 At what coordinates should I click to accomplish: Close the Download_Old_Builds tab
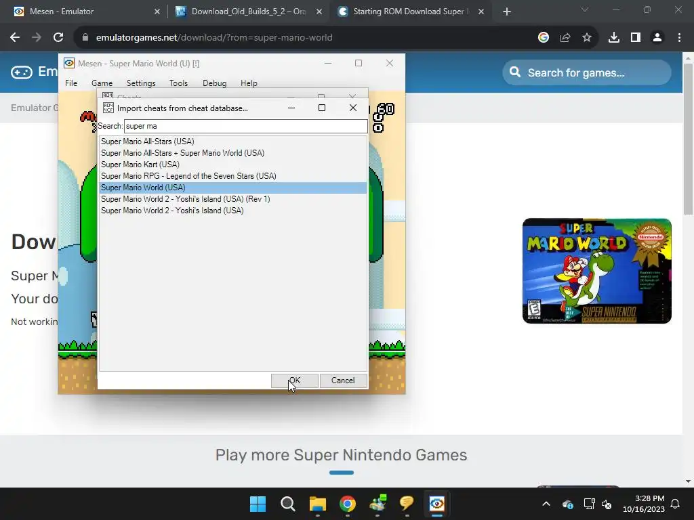[x=319, y=12]
